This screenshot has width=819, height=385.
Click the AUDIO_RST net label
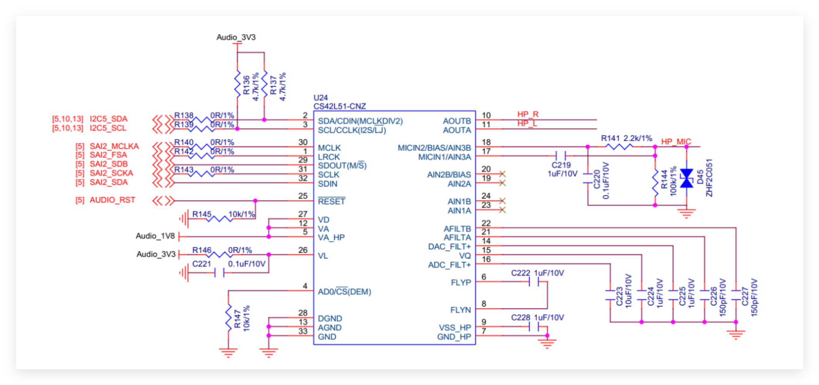coord(112,200)
